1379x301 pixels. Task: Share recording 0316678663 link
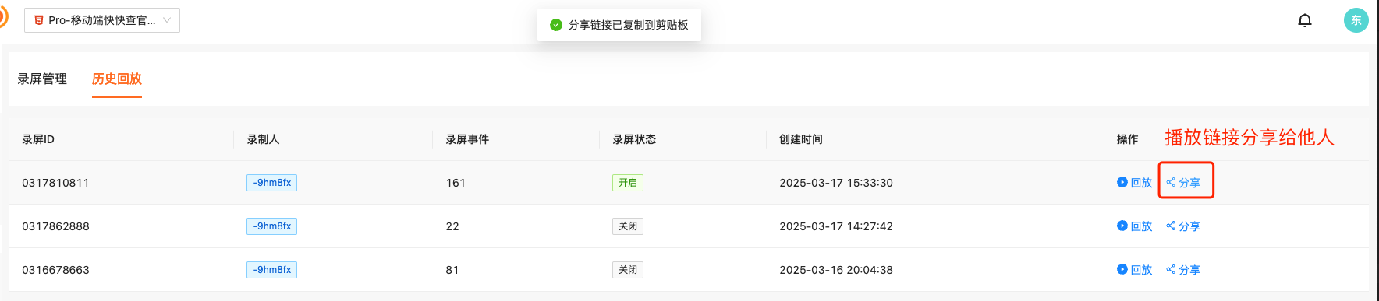coord(1183,270)
